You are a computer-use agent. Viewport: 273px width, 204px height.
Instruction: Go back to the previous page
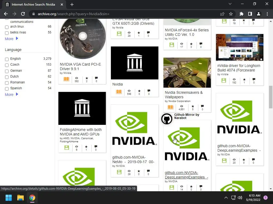click(6, 14)
